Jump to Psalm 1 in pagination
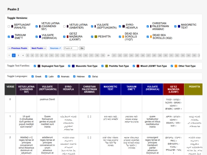Image resolution: width=207 pixels, height=155 pixels. [x=9, y=55]
